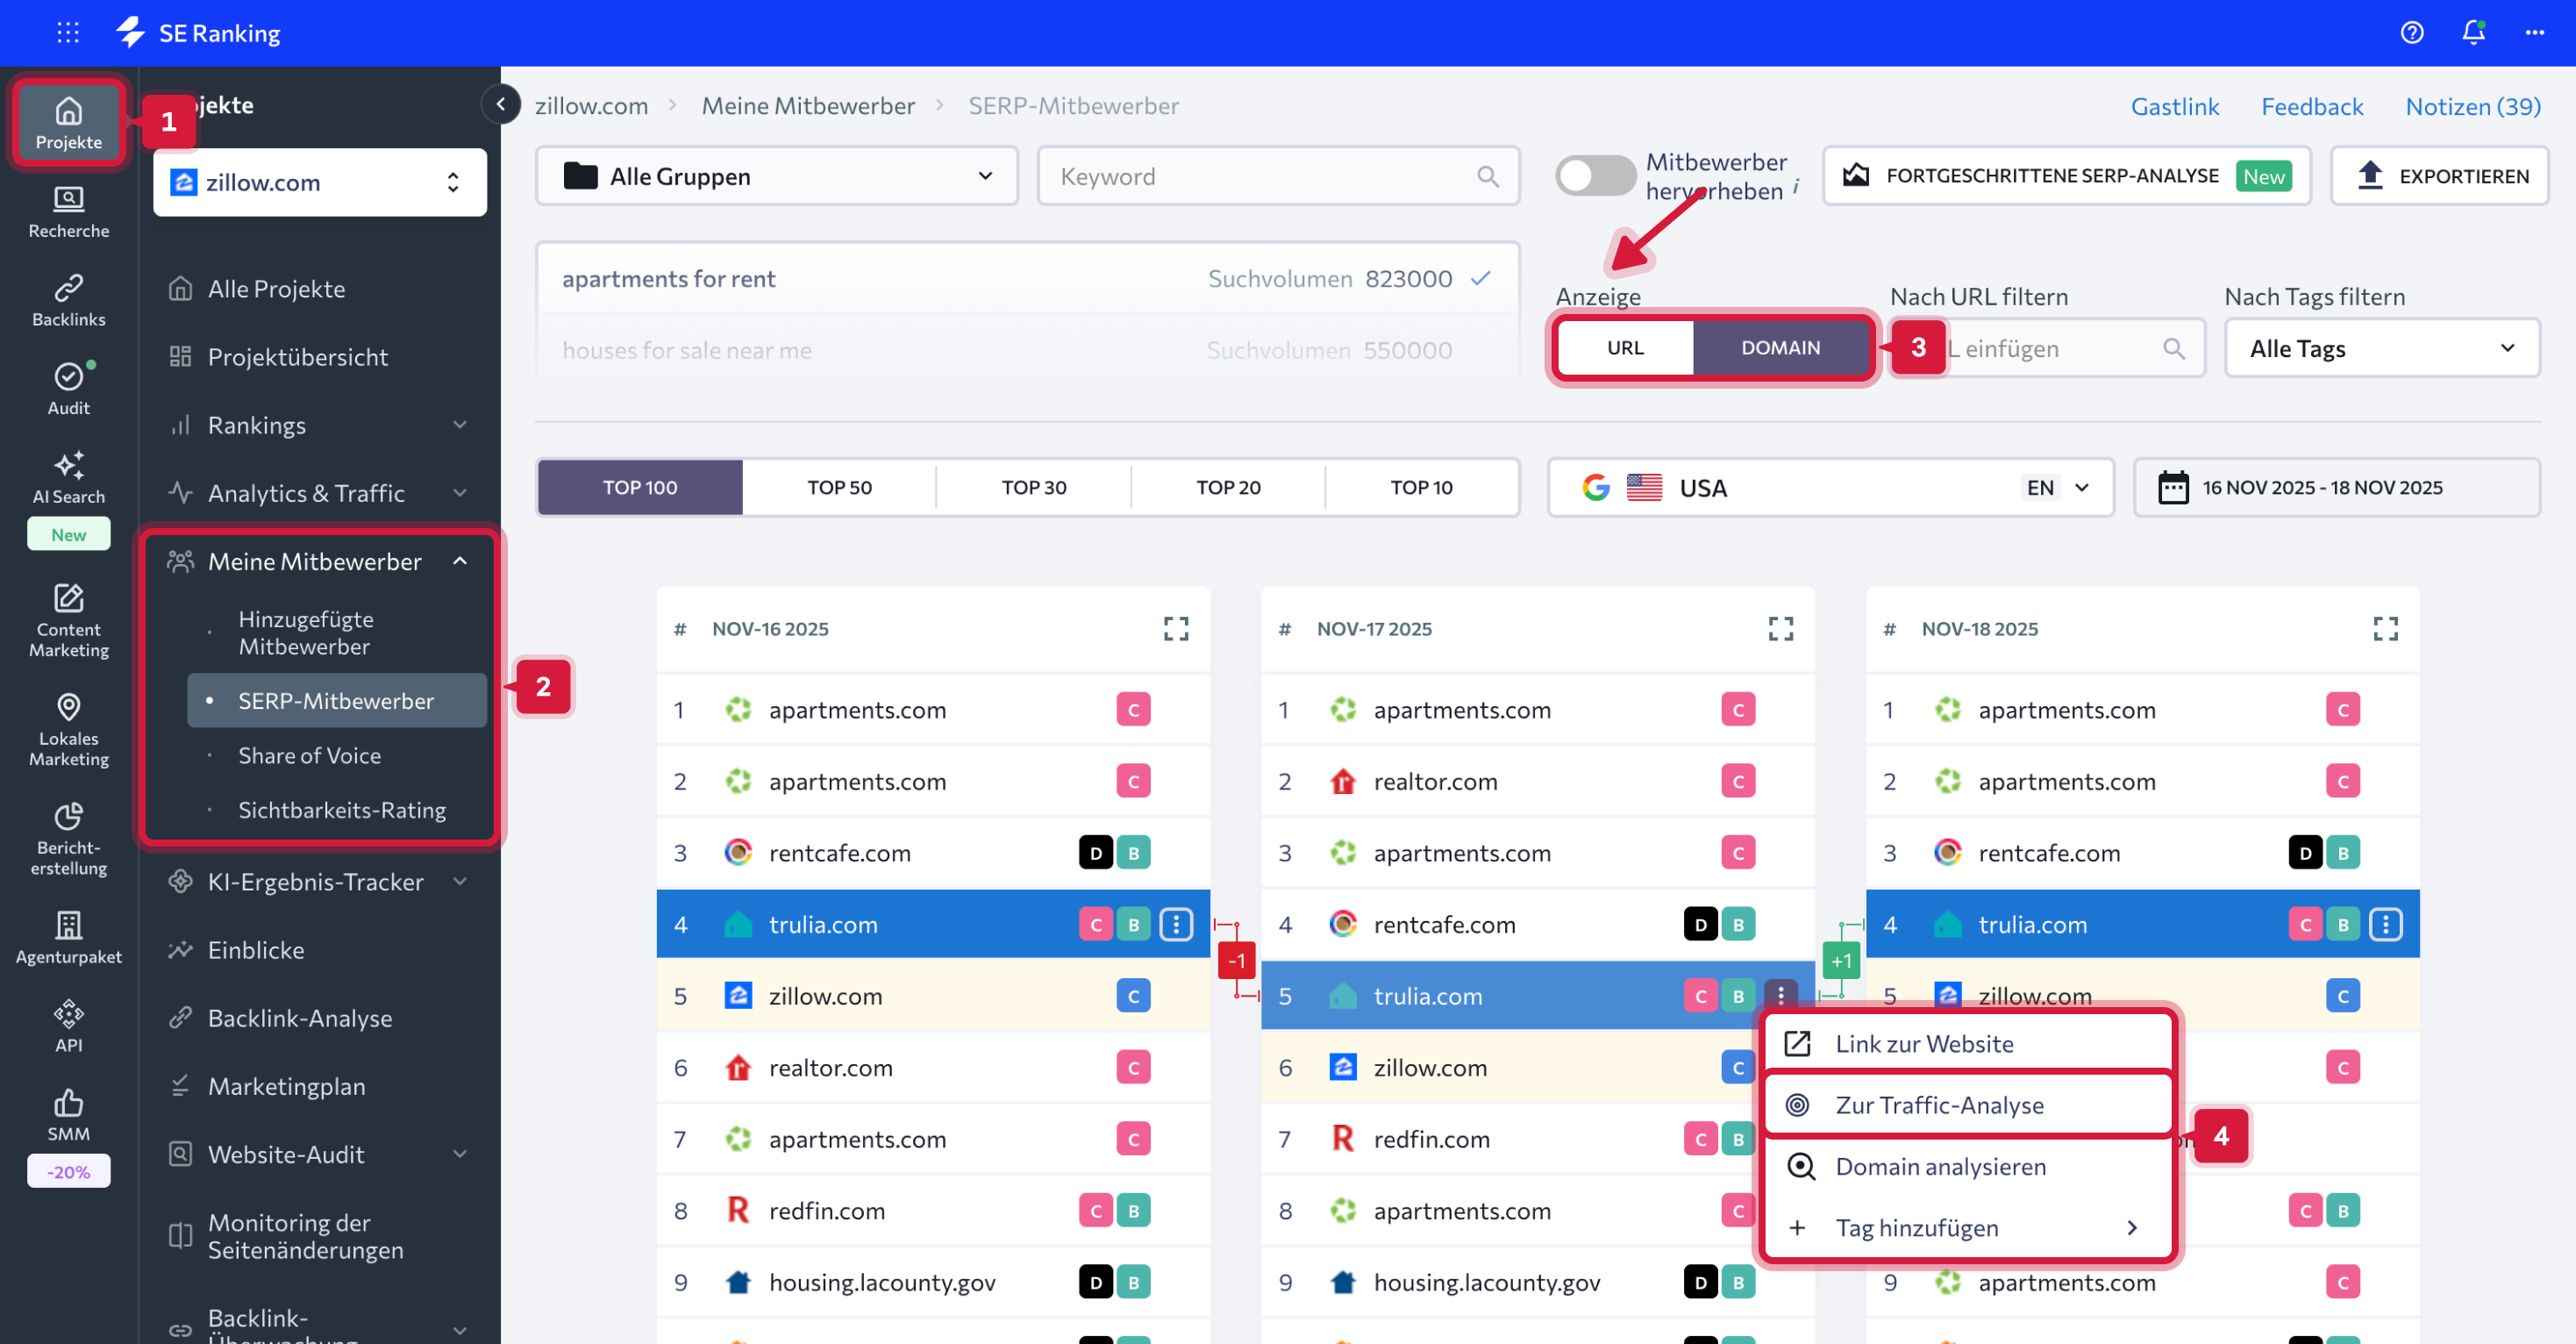Image resolution: width=2576 pixels, height=1344 pixels.
Task: Click the Keyword search field
Action: pos(1265,176)
